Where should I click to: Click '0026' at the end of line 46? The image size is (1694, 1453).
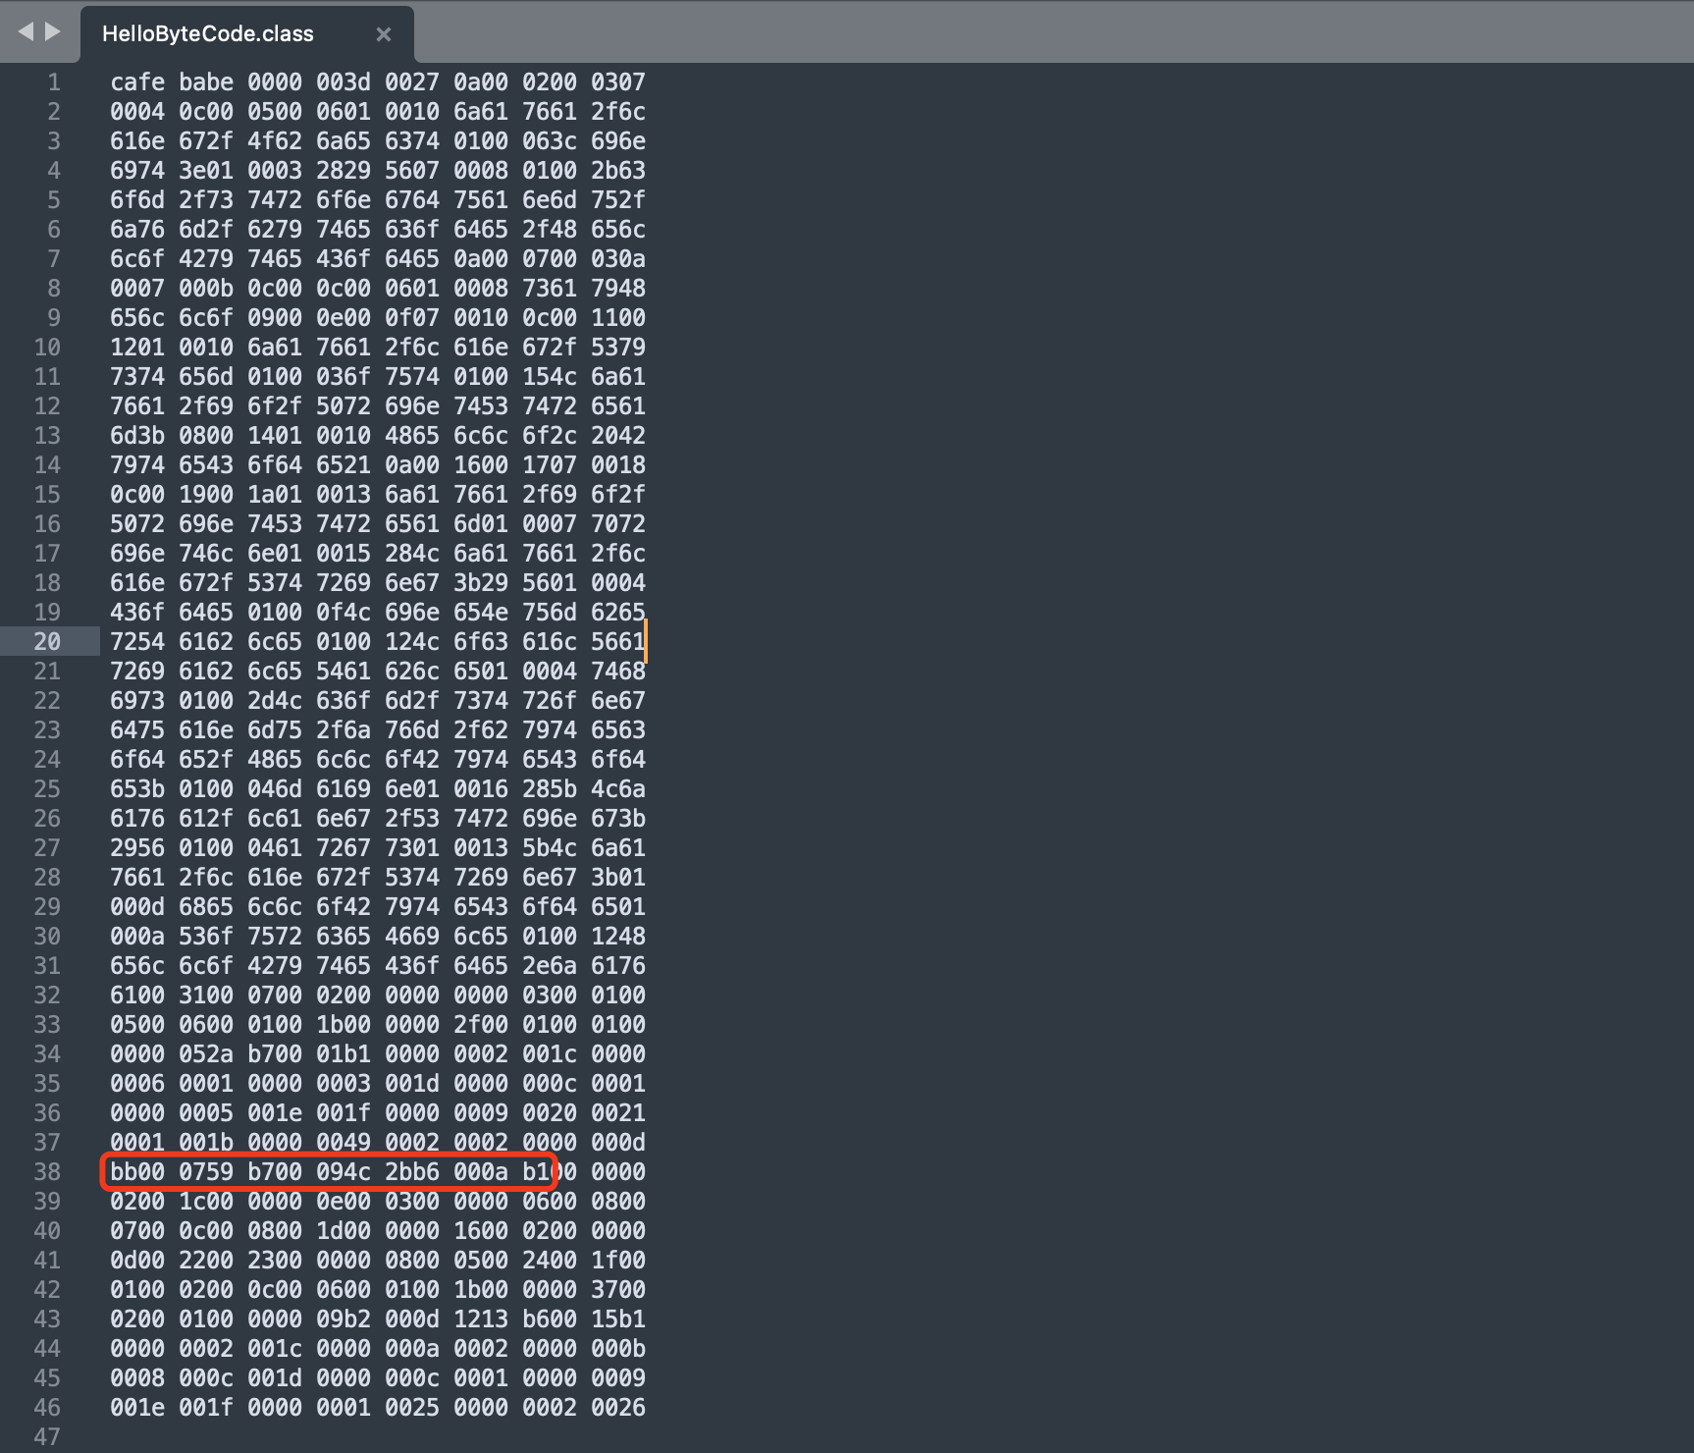coord(618,1408)
